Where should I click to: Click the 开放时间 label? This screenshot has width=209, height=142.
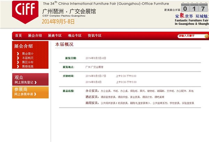pyautogui.click(x=68, y=76)
